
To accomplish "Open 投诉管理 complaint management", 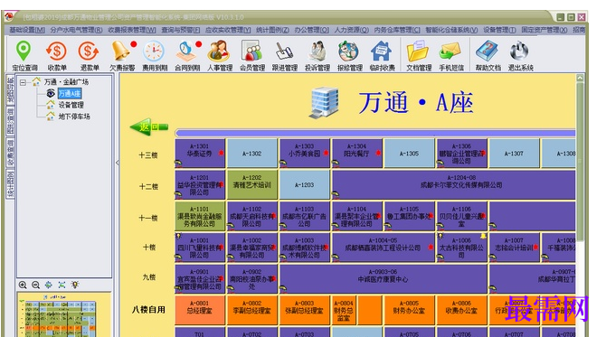I will [317, 56].
